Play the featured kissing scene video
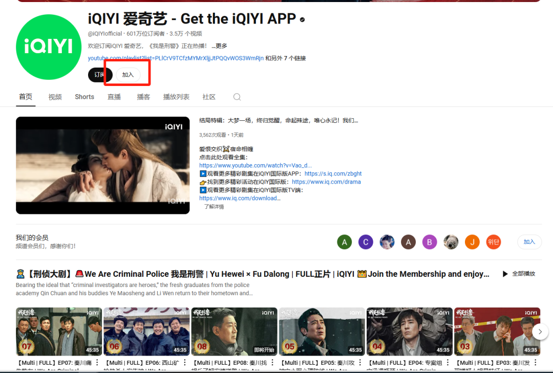This screenshot has height=373, width=553. (102, 165)
